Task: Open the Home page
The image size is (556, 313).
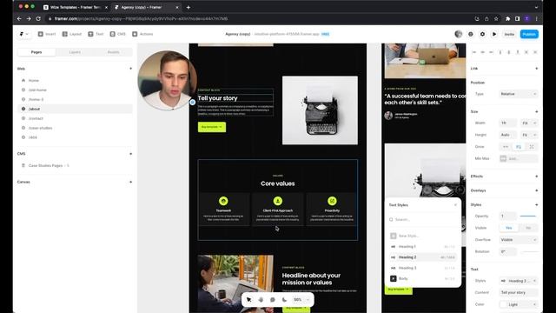Action: [76, 81]
